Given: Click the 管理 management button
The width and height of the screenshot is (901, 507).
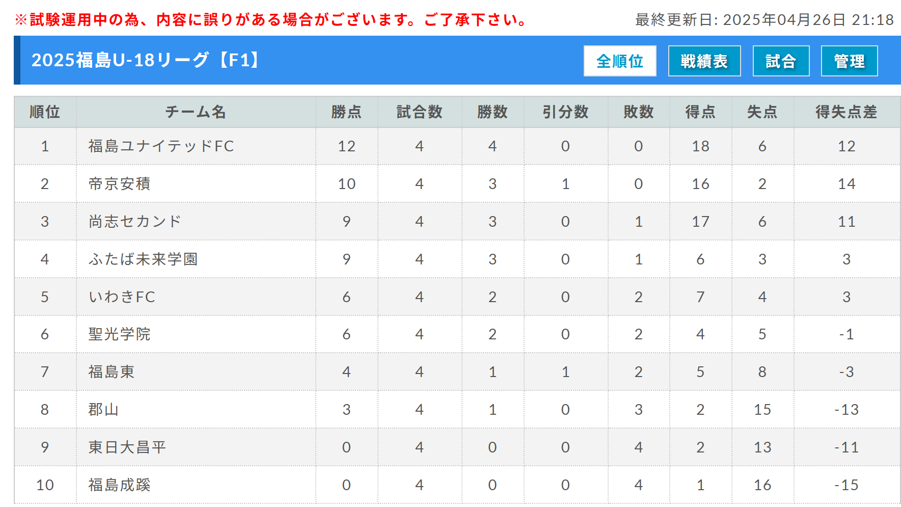Looking at the screenshot, I should click(x=849, y=61).
